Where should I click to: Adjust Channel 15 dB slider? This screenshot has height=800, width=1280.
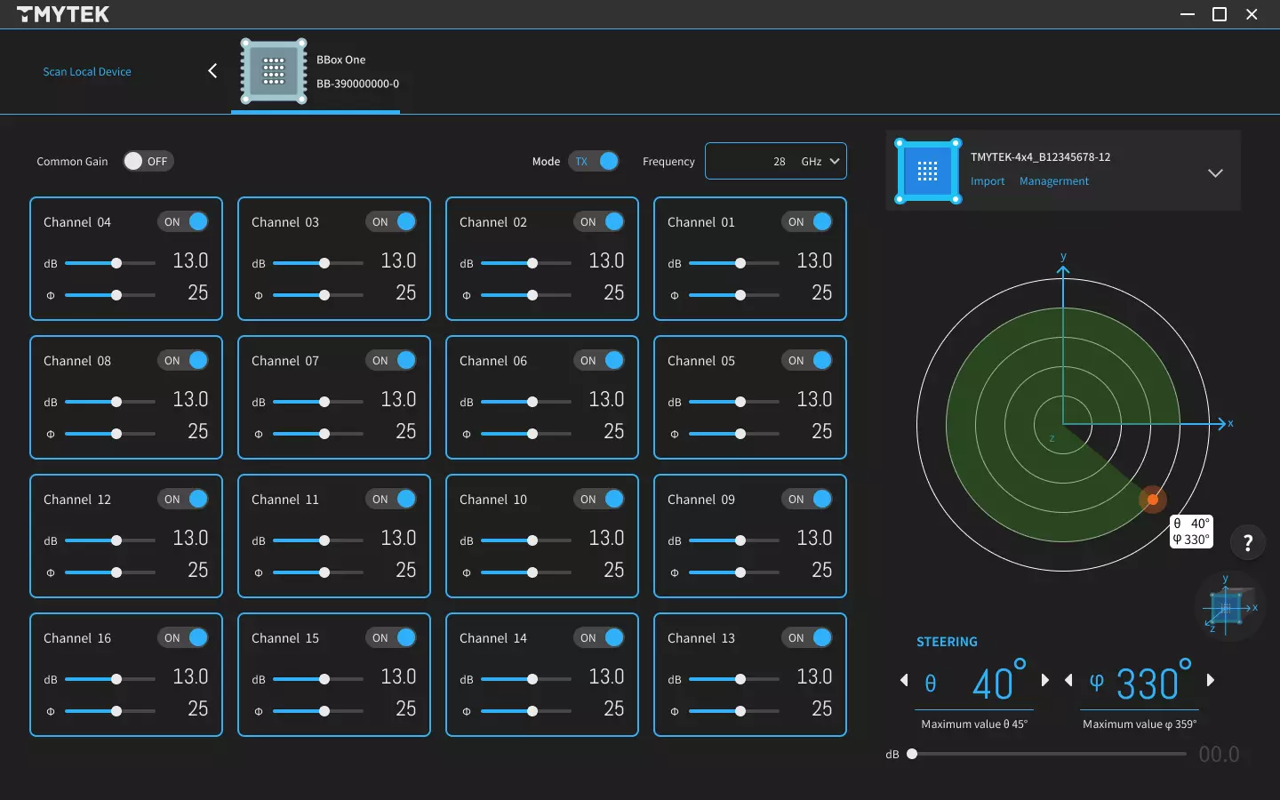click(318, 679)
